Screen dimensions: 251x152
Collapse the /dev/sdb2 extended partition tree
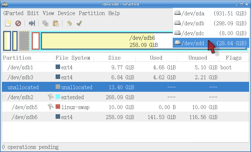(x=4, y=97)
